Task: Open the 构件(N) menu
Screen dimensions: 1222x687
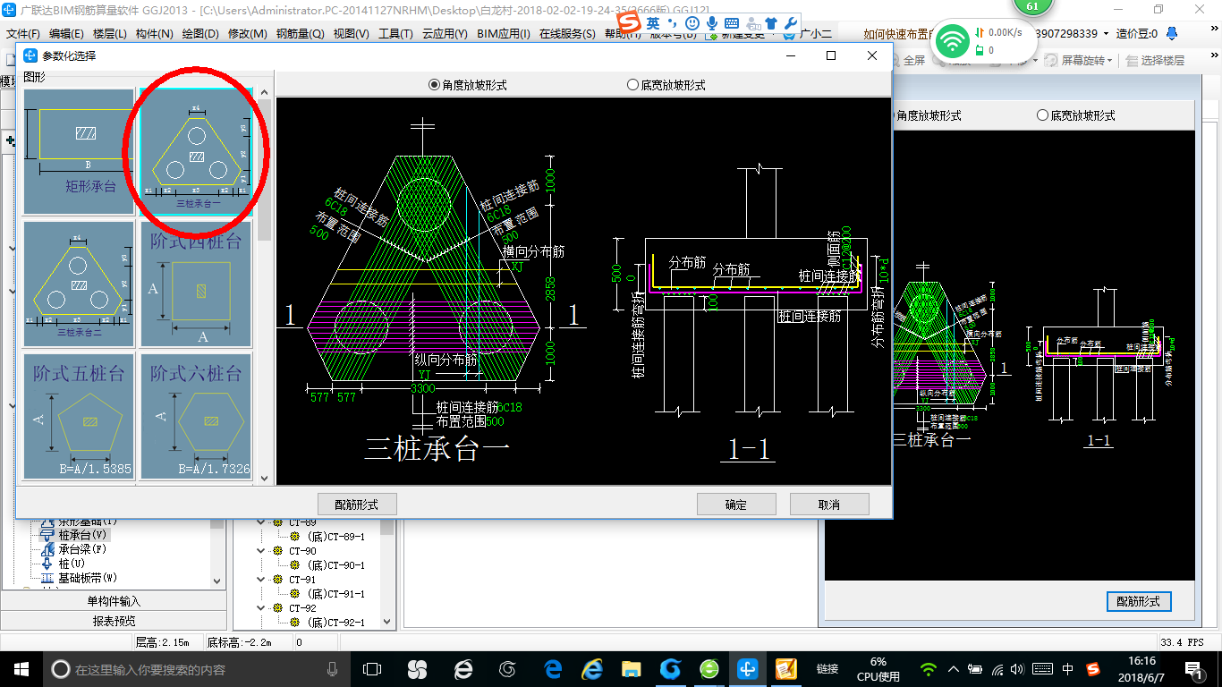Action: [x=155, y=34]
